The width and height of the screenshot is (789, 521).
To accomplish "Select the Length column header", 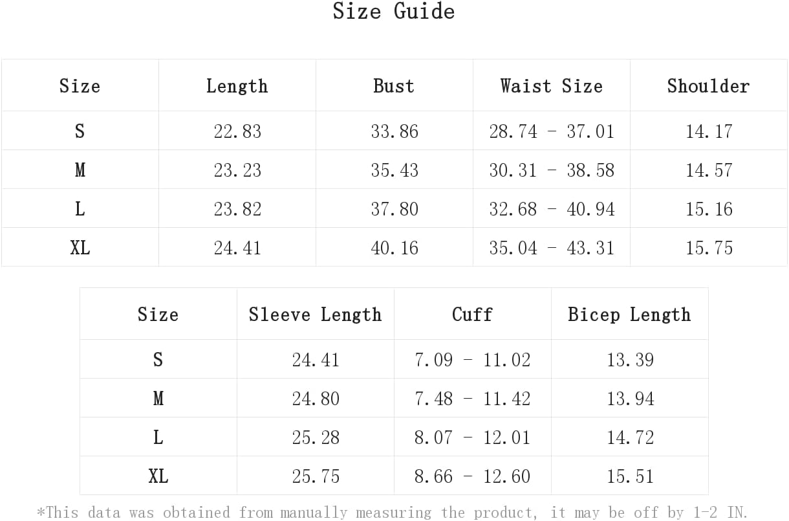I will click(237, 86).
